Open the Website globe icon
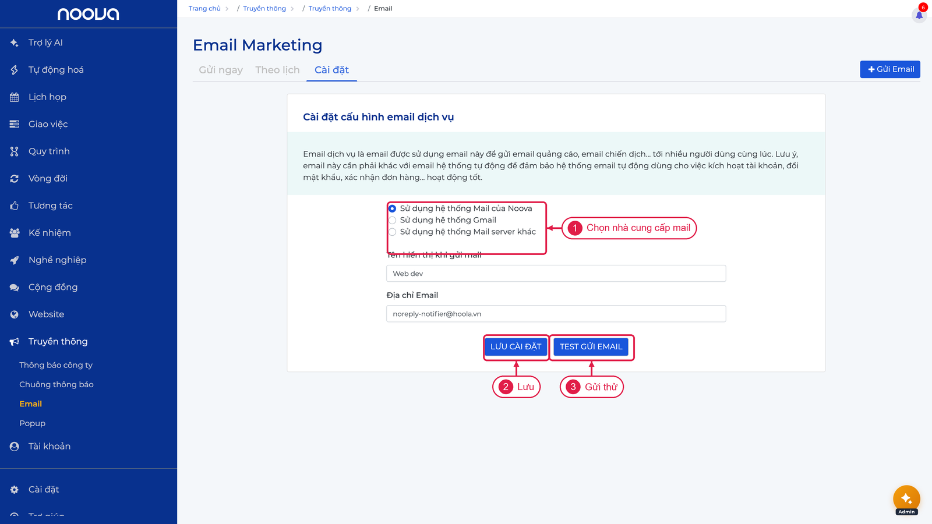 pyautogui.click(x=15, y=314)
